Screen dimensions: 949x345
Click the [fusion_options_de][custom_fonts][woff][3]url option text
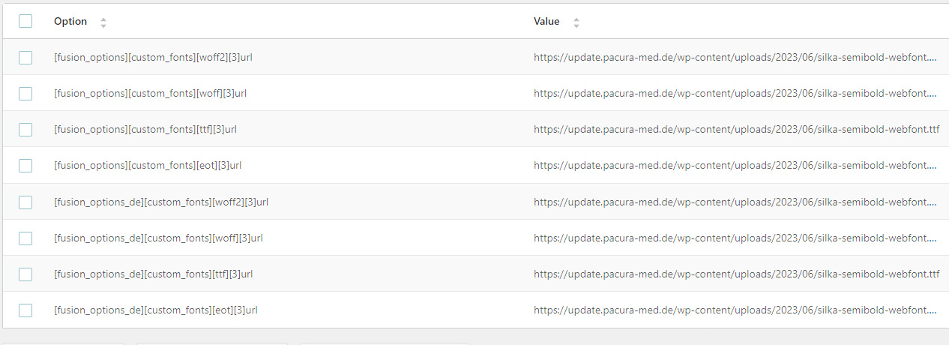coord(158,238)
